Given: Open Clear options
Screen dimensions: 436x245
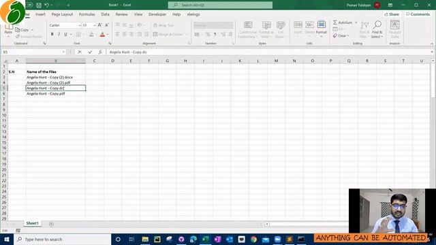Looking at the screenshot, I should pos(341,35).
